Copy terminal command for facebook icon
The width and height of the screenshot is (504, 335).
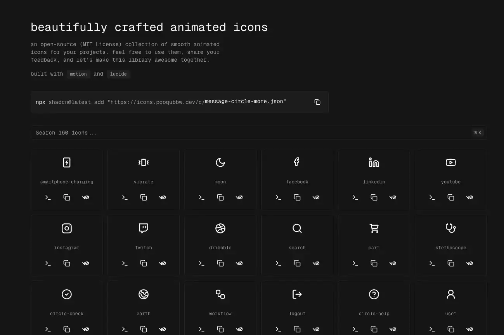[x=279, y=197]
